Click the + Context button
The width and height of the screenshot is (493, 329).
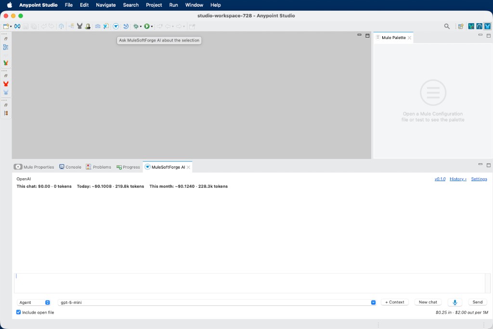tap(395, 302)
